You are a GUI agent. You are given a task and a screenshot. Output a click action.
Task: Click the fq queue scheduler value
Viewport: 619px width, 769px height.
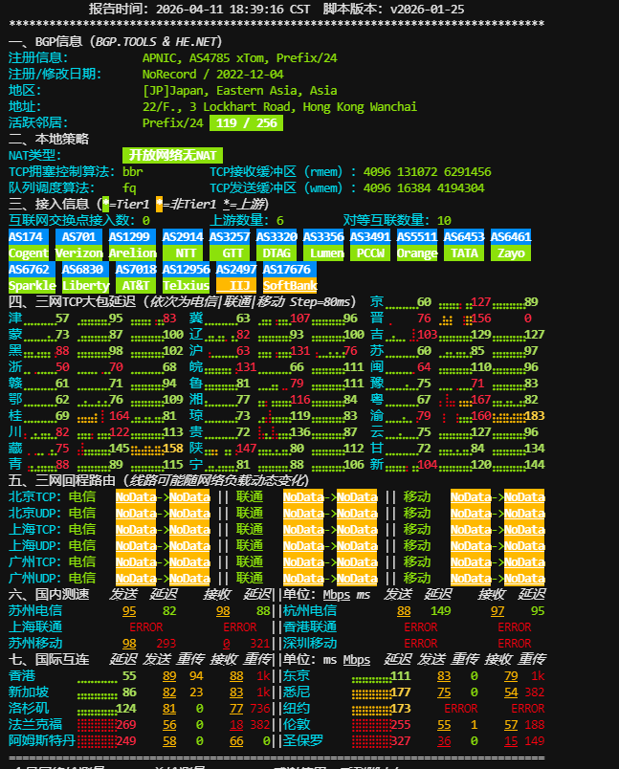click(129, 187)
